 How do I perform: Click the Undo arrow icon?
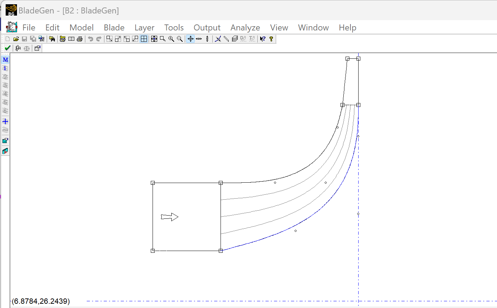click(90, 39)
